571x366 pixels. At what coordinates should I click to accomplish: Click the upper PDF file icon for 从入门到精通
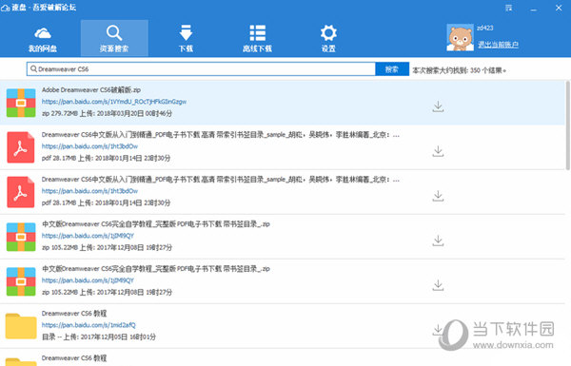(21, 147)
